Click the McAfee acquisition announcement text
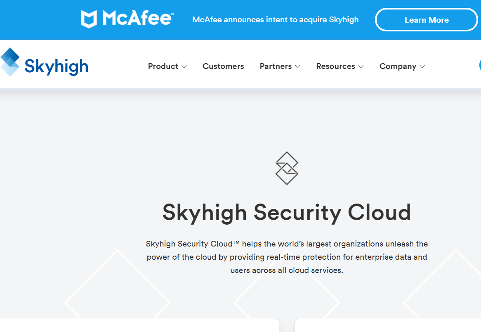Screen dimensions: 481x332 pyautogui.click(x=276, y=19)
